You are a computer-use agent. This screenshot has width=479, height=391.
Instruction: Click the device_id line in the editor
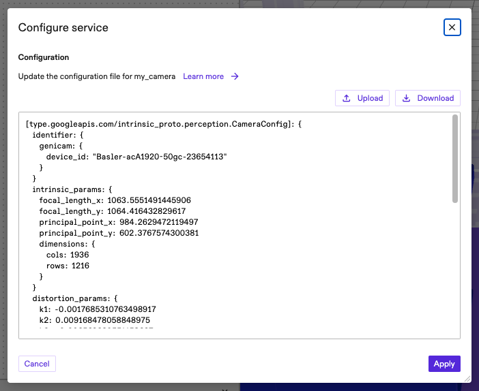coord(136,157)
